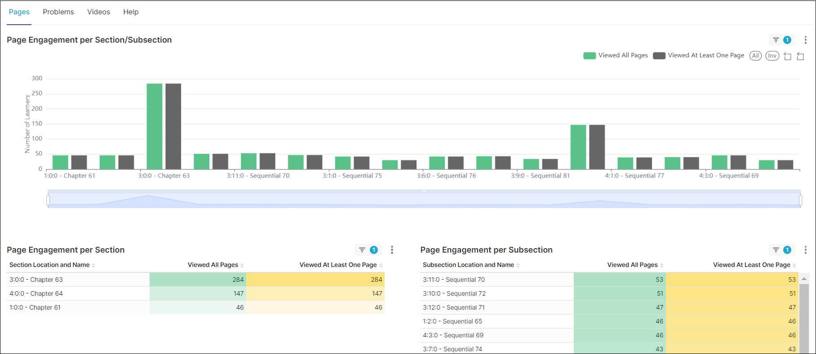Click left handle of chart zoom slider
Viewport: 816px width, 354px height.
(x=48, y=200)
